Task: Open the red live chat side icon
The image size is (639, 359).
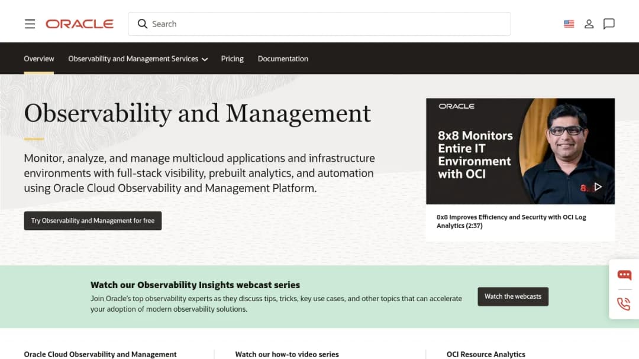Action: coord(624,275)
